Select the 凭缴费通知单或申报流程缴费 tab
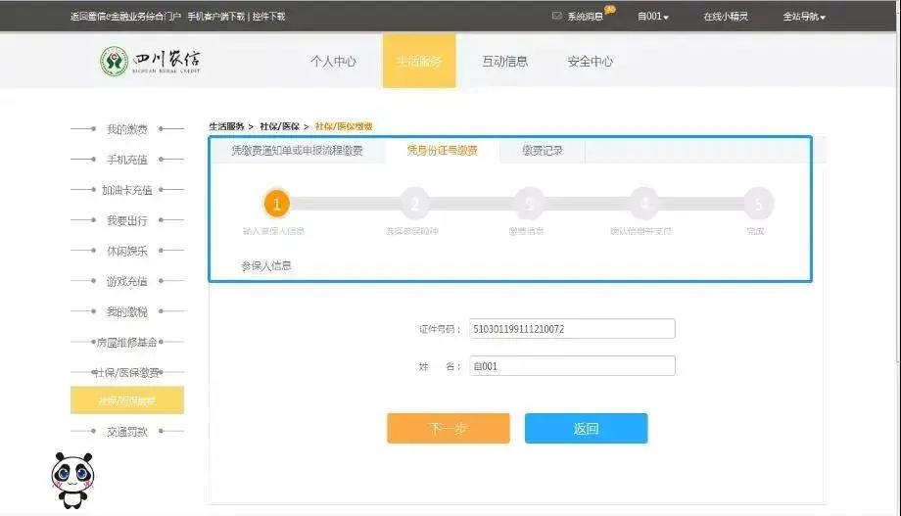This screenshot has width=901, height=516. pos(296,151)
